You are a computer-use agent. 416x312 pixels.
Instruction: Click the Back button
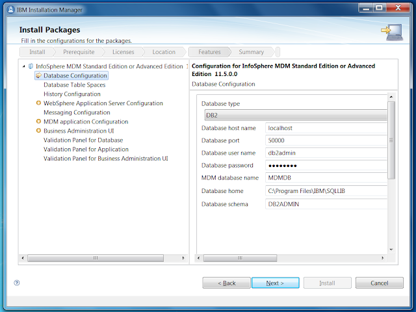[x=226, y=283]
